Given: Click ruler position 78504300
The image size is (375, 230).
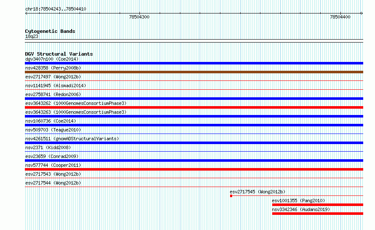Looking at the screenshot, I should (139, 17).
